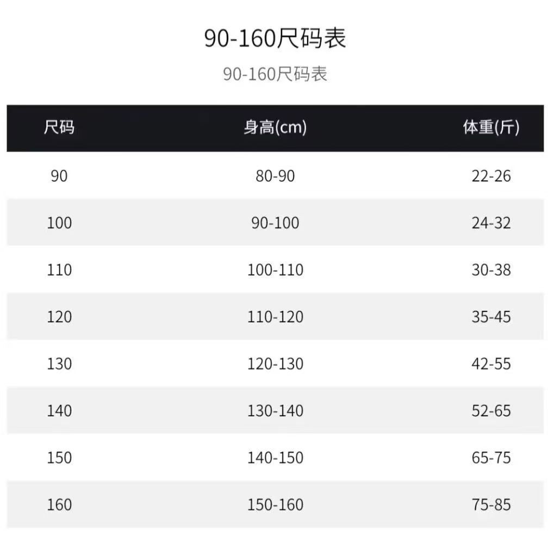
Task: Select size 100 in the 尺码 column
Action: pos(59,223)
